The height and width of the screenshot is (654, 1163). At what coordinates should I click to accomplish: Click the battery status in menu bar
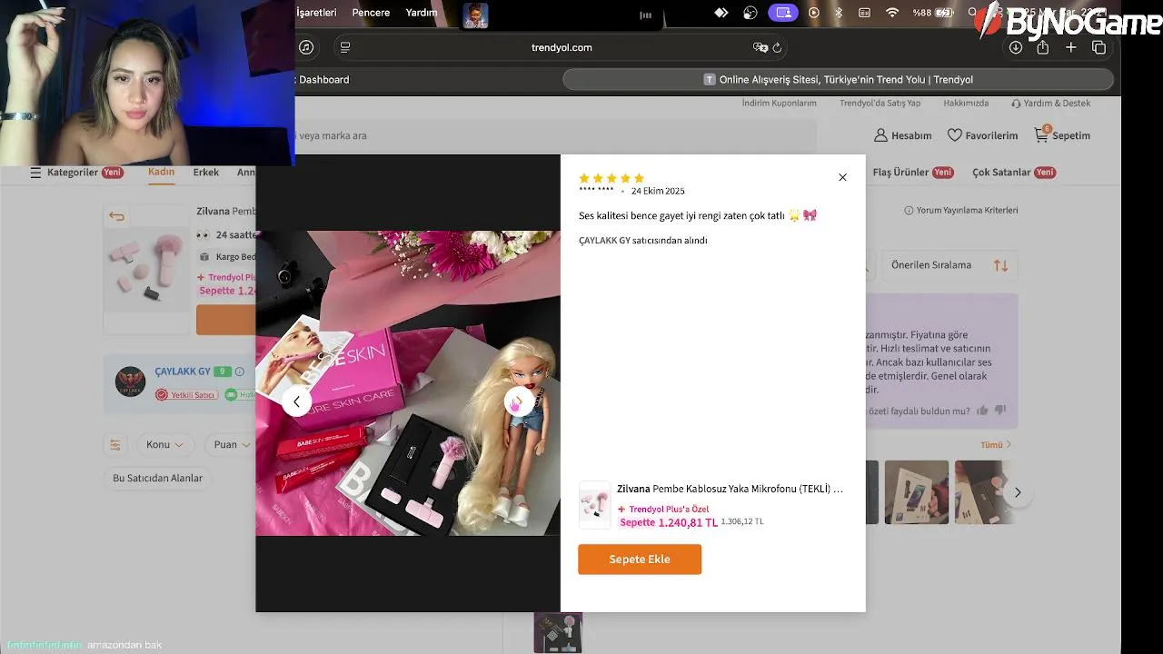933,13
